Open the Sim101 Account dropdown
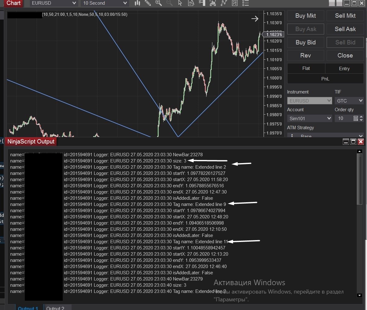Screen dimensions: 367x310 coord(310,118)
